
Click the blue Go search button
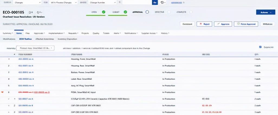(x=155, y=2)
